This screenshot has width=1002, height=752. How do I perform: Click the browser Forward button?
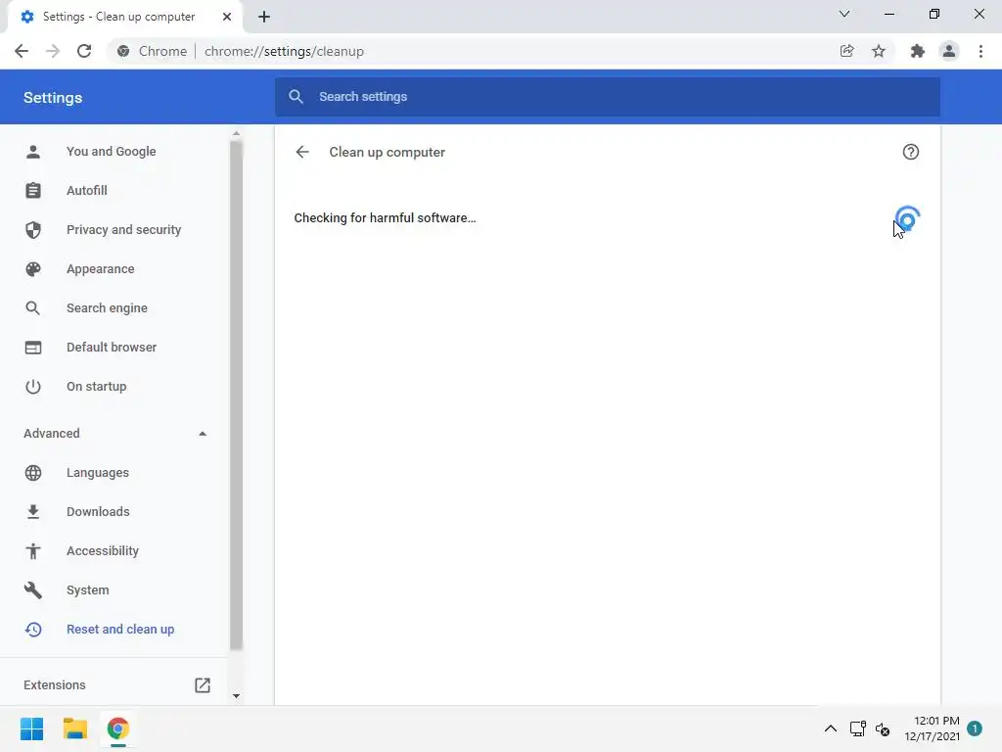tap(53, 51)
